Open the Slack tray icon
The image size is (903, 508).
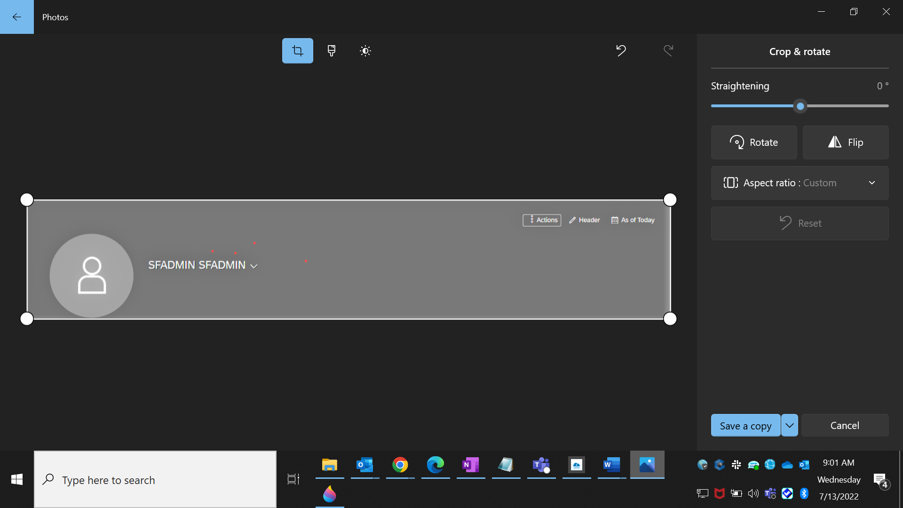(x=737, y=465)
